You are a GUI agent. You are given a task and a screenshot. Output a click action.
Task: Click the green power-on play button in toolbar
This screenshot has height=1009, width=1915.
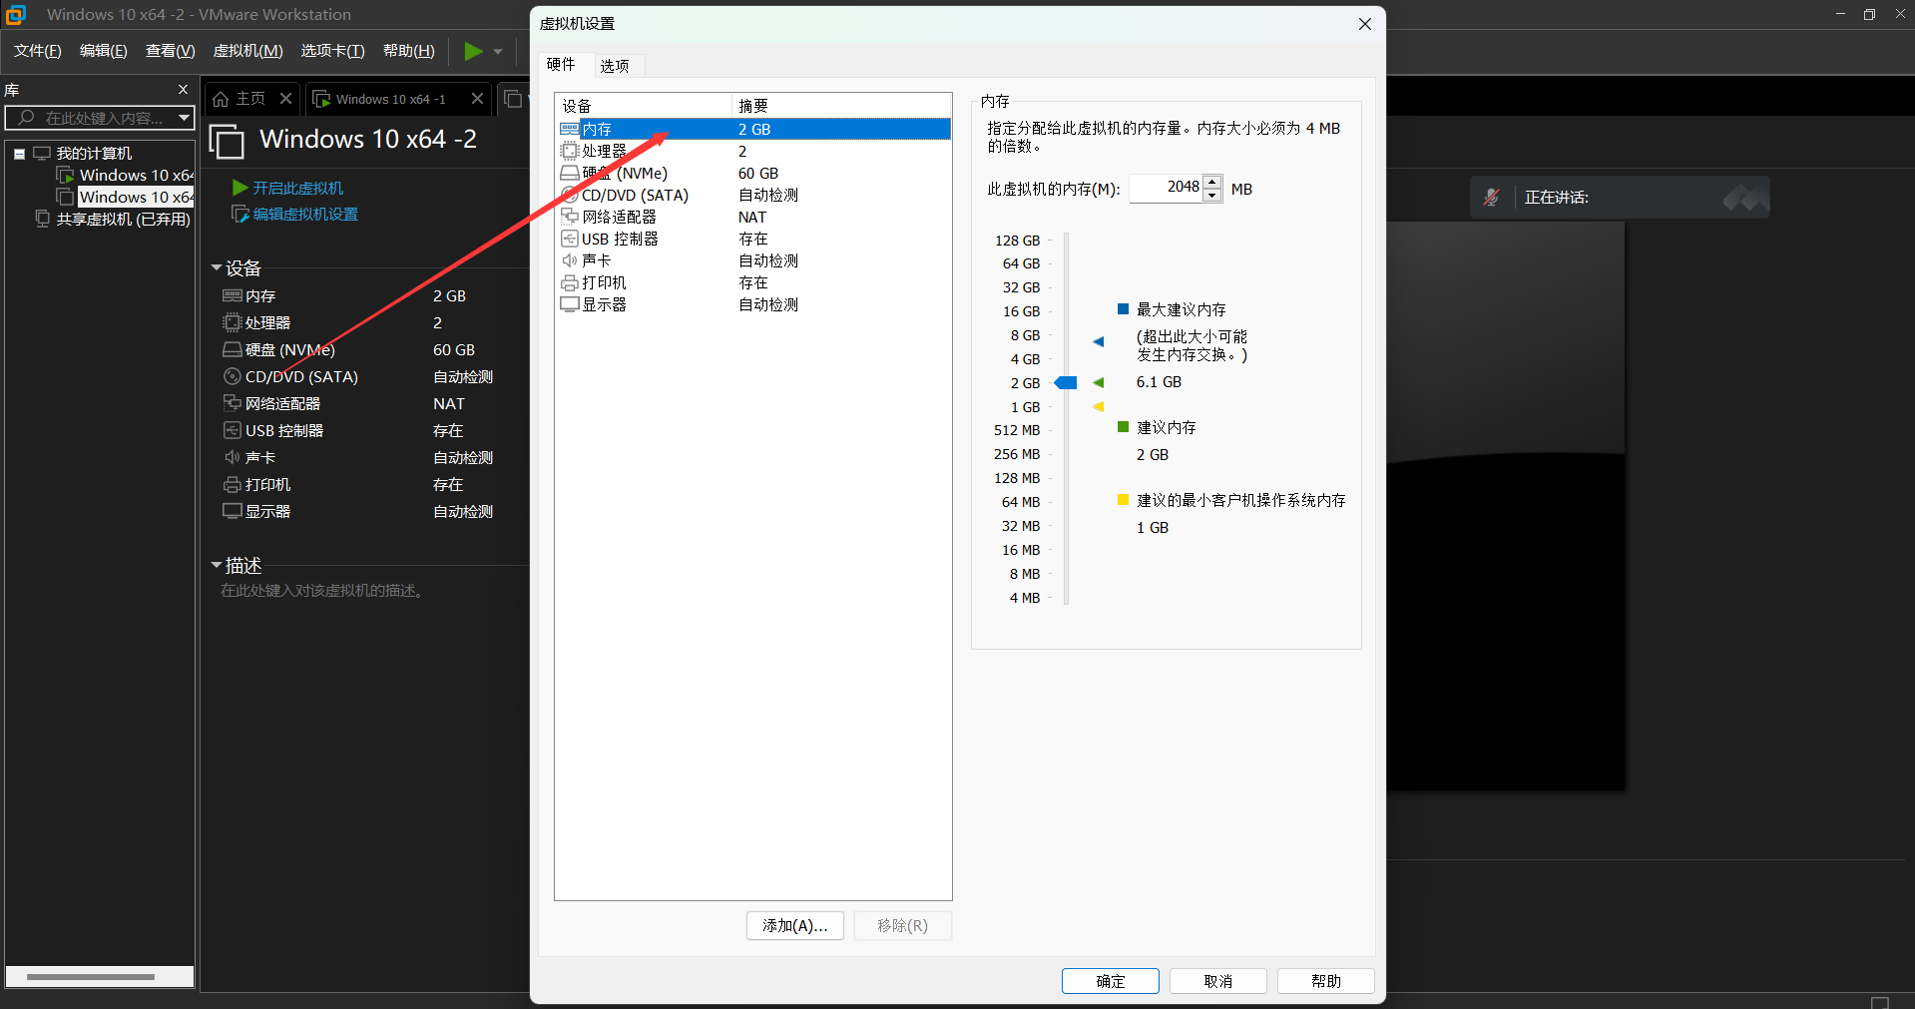(473, 51)
